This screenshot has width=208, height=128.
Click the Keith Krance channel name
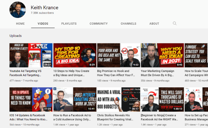(x=44, y=8)
